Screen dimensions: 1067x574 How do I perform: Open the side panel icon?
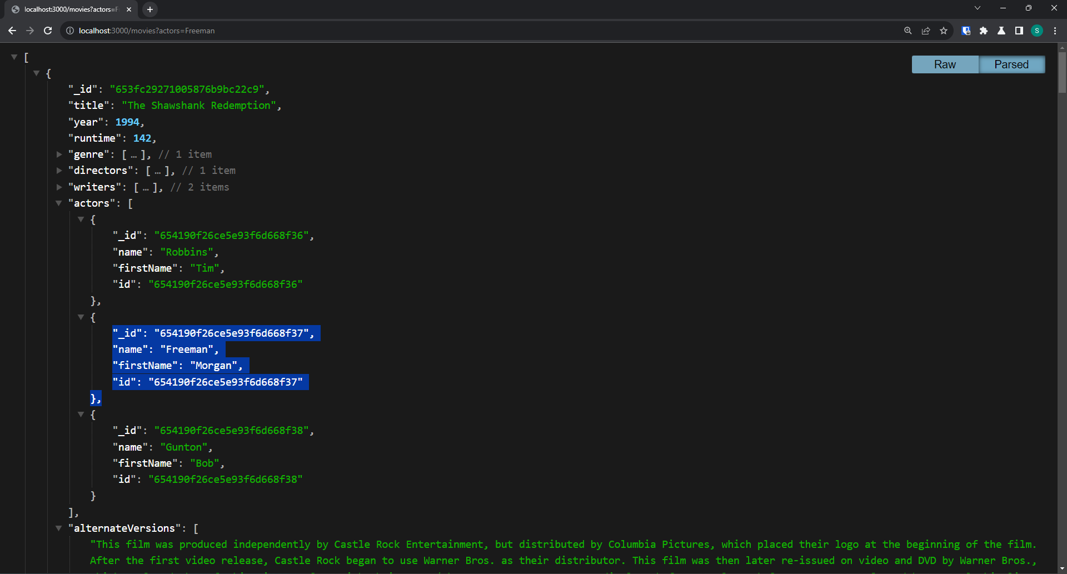coord(1019,31)
